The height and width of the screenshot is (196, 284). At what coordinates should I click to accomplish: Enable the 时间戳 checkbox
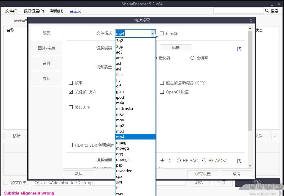tap(162, 34)
